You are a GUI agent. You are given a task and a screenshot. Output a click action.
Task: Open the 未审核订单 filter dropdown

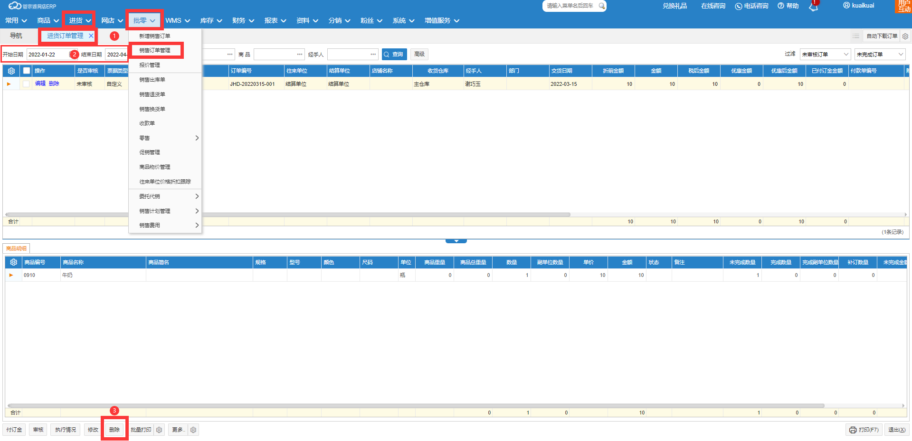[825, 55]
